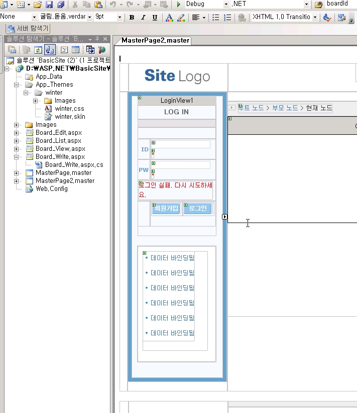Open Solution Explorer window position menu arrow

click(90, 39)
